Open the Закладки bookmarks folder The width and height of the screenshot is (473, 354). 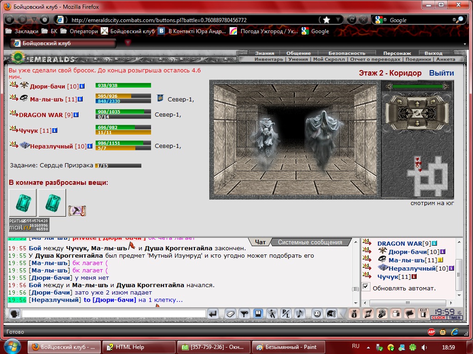tap(22, 31)
